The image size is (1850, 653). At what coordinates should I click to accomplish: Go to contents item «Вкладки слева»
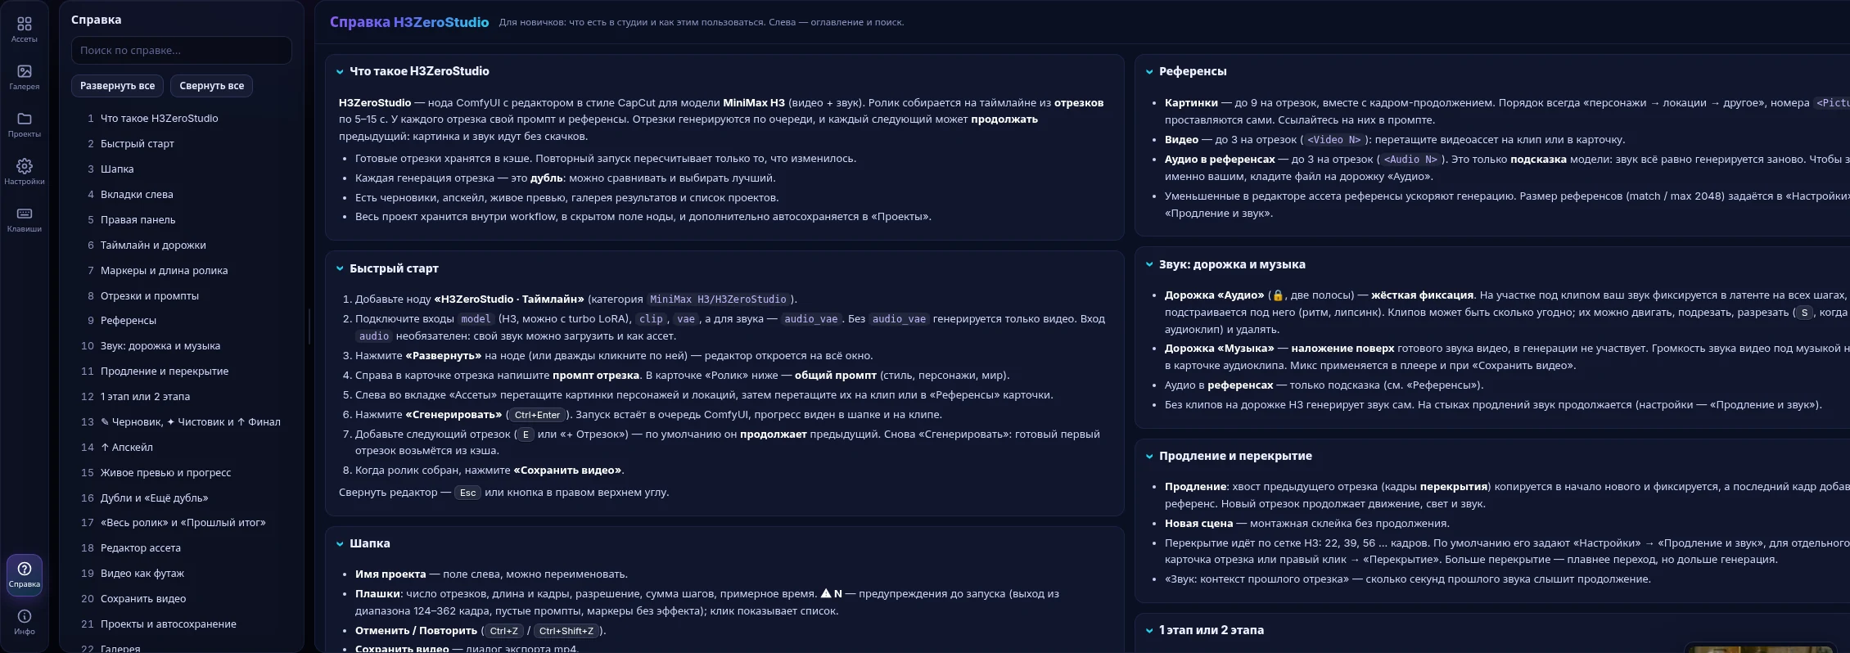[182, 195]
